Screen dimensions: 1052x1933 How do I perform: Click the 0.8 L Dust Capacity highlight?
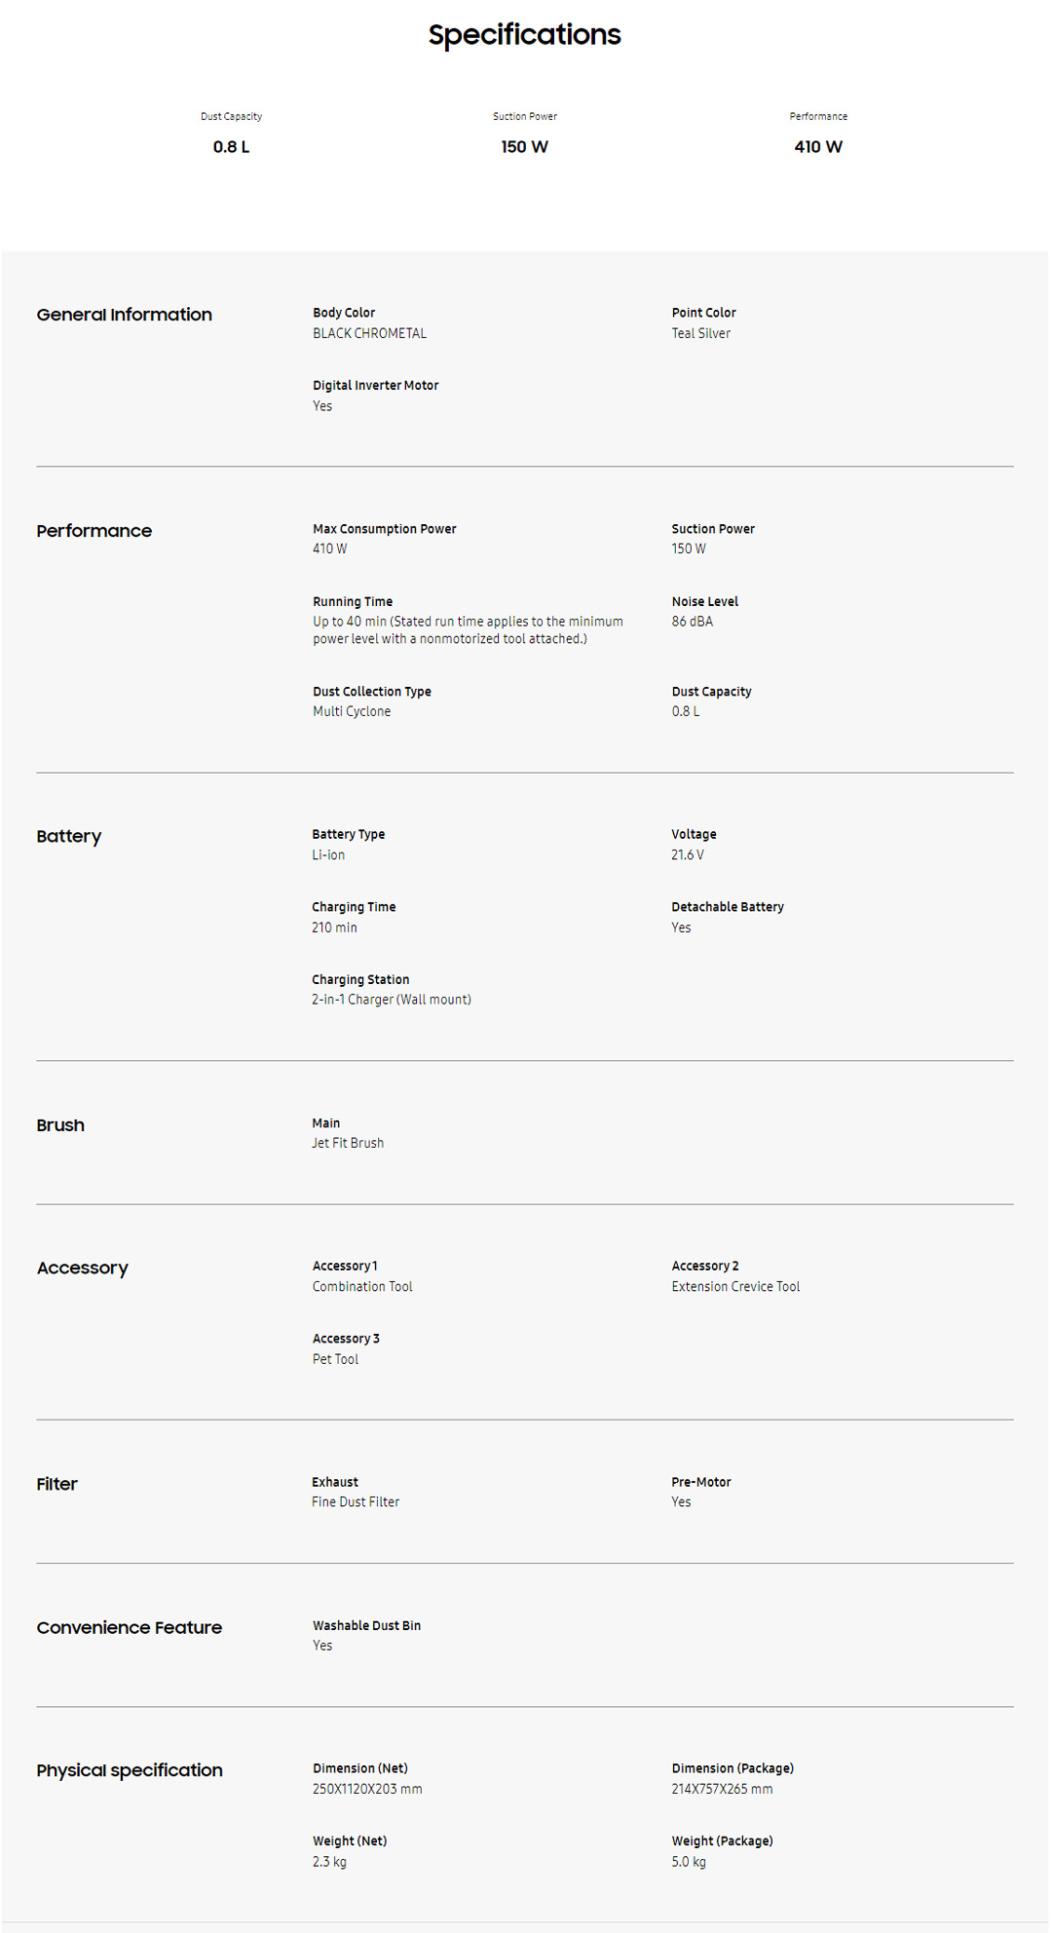tap(231, 147)
